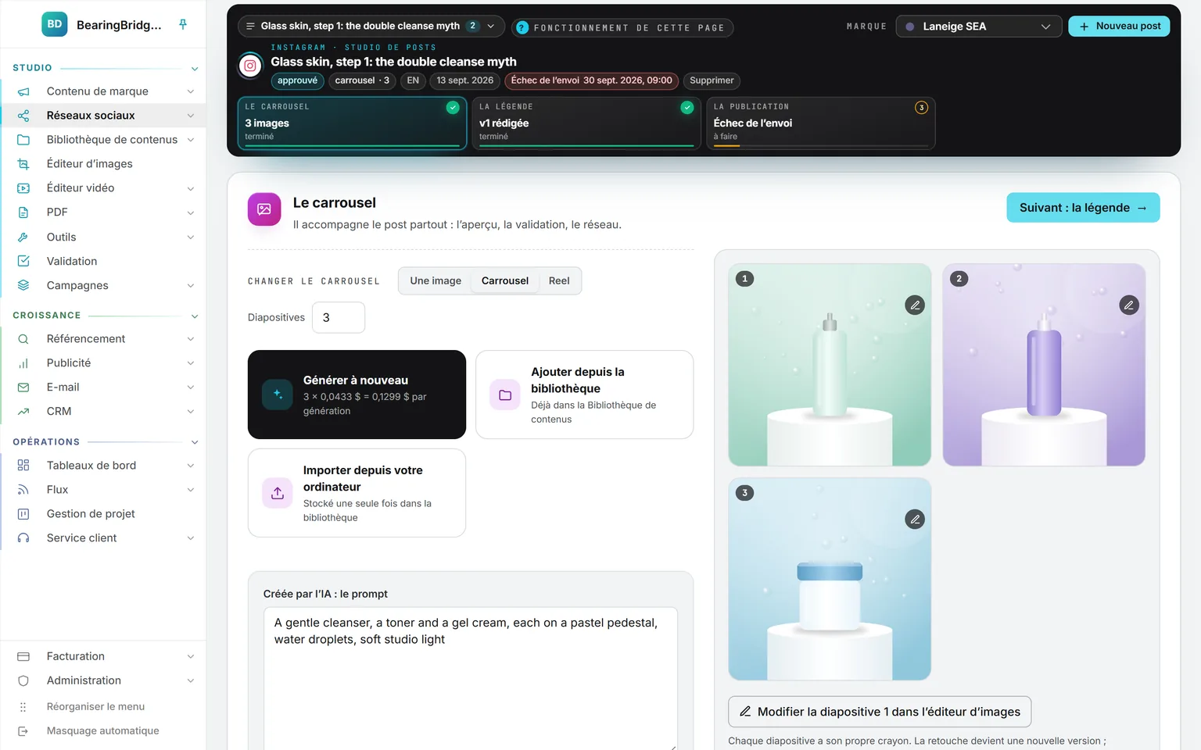Select the Une image format option
The width and height of the screenshot is (1201, 750).
click(436, 280)
